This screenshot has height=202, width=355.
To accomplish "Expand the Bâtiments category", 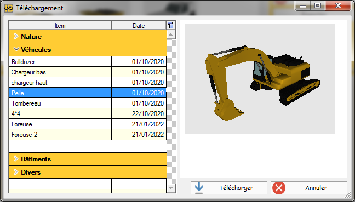I will pos(16,159).
